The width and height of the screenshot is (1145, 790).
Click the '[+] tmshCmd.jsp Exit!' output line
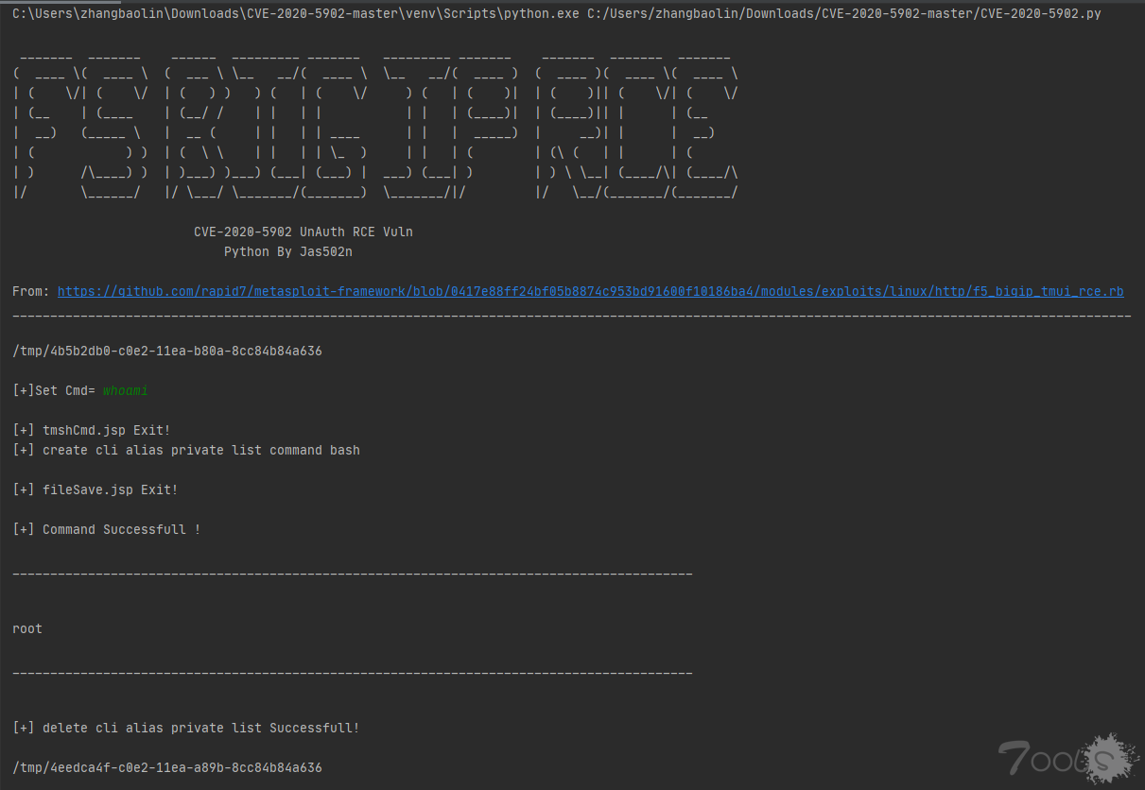click(x=92, y=431)
